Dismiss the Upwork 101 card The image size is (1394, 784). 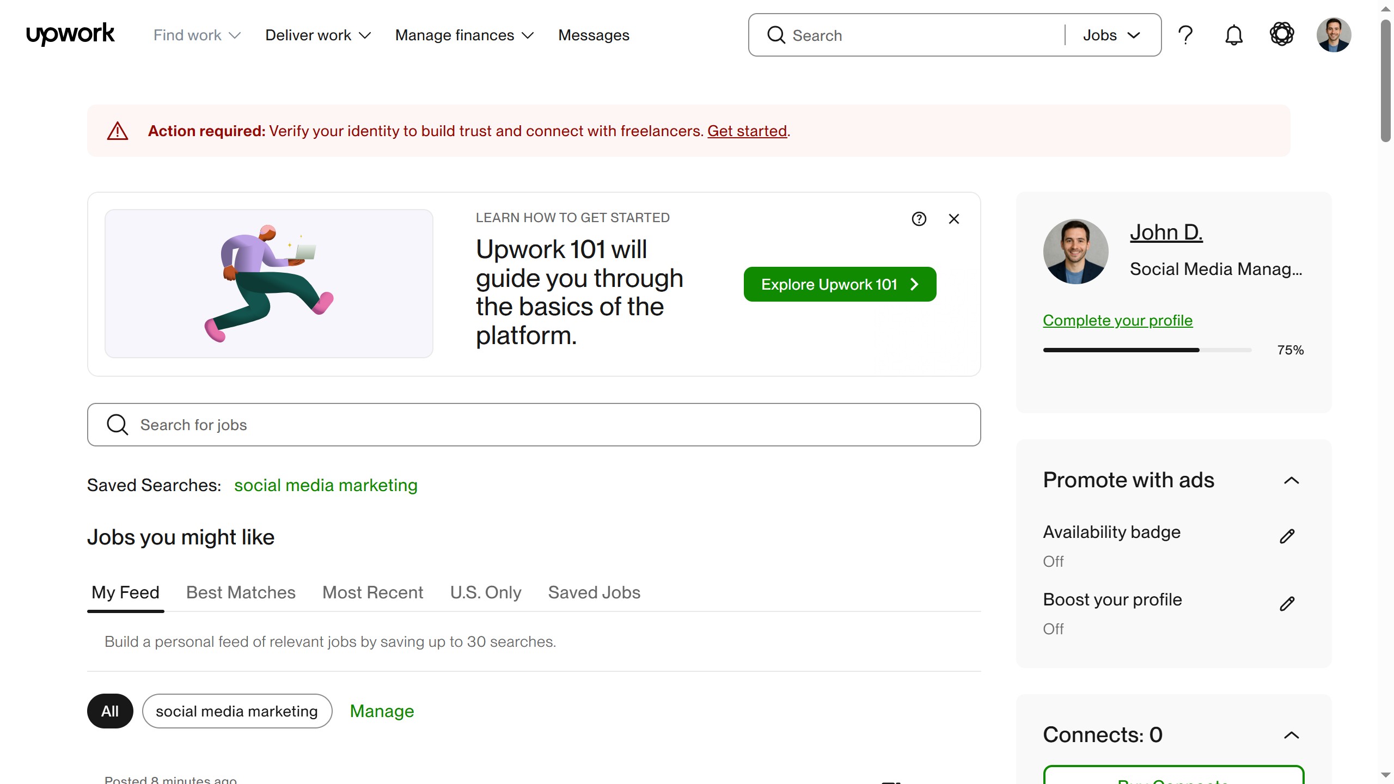(x=953, y=219)
